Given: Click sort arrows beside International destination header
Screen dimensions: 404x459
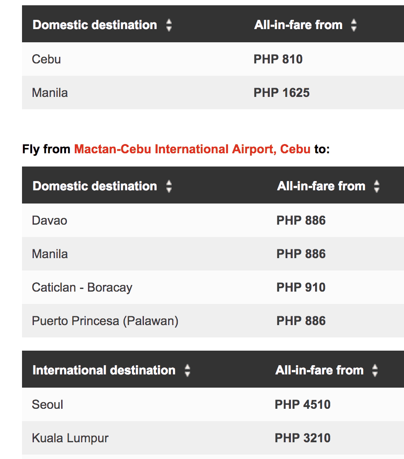Looking at the screenshot, I should [x=187, y=370].
